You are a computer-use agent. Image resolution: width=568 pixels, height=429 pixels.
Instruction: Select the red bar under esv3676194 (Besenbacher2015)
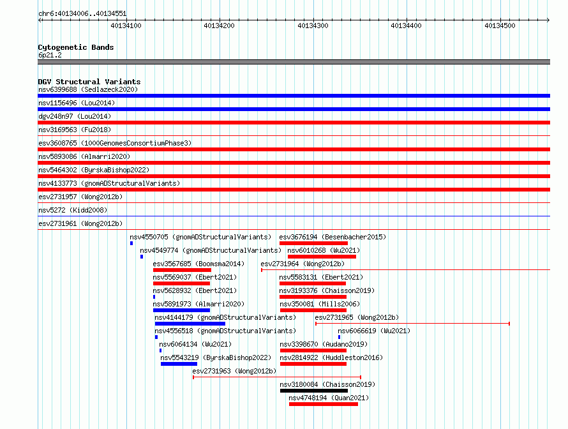pyautogui.click(x=313, y=243)
